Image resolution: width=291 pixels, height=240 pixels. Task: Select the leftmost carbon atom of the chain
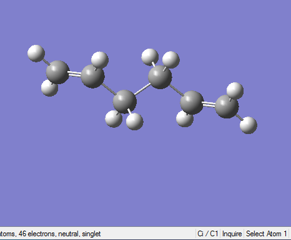coord(57,72)
